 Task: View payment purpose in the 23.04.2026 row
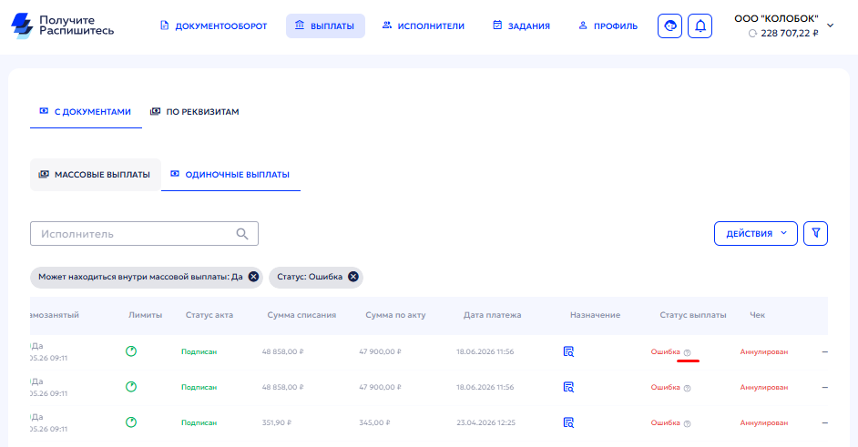coord(568,423)
